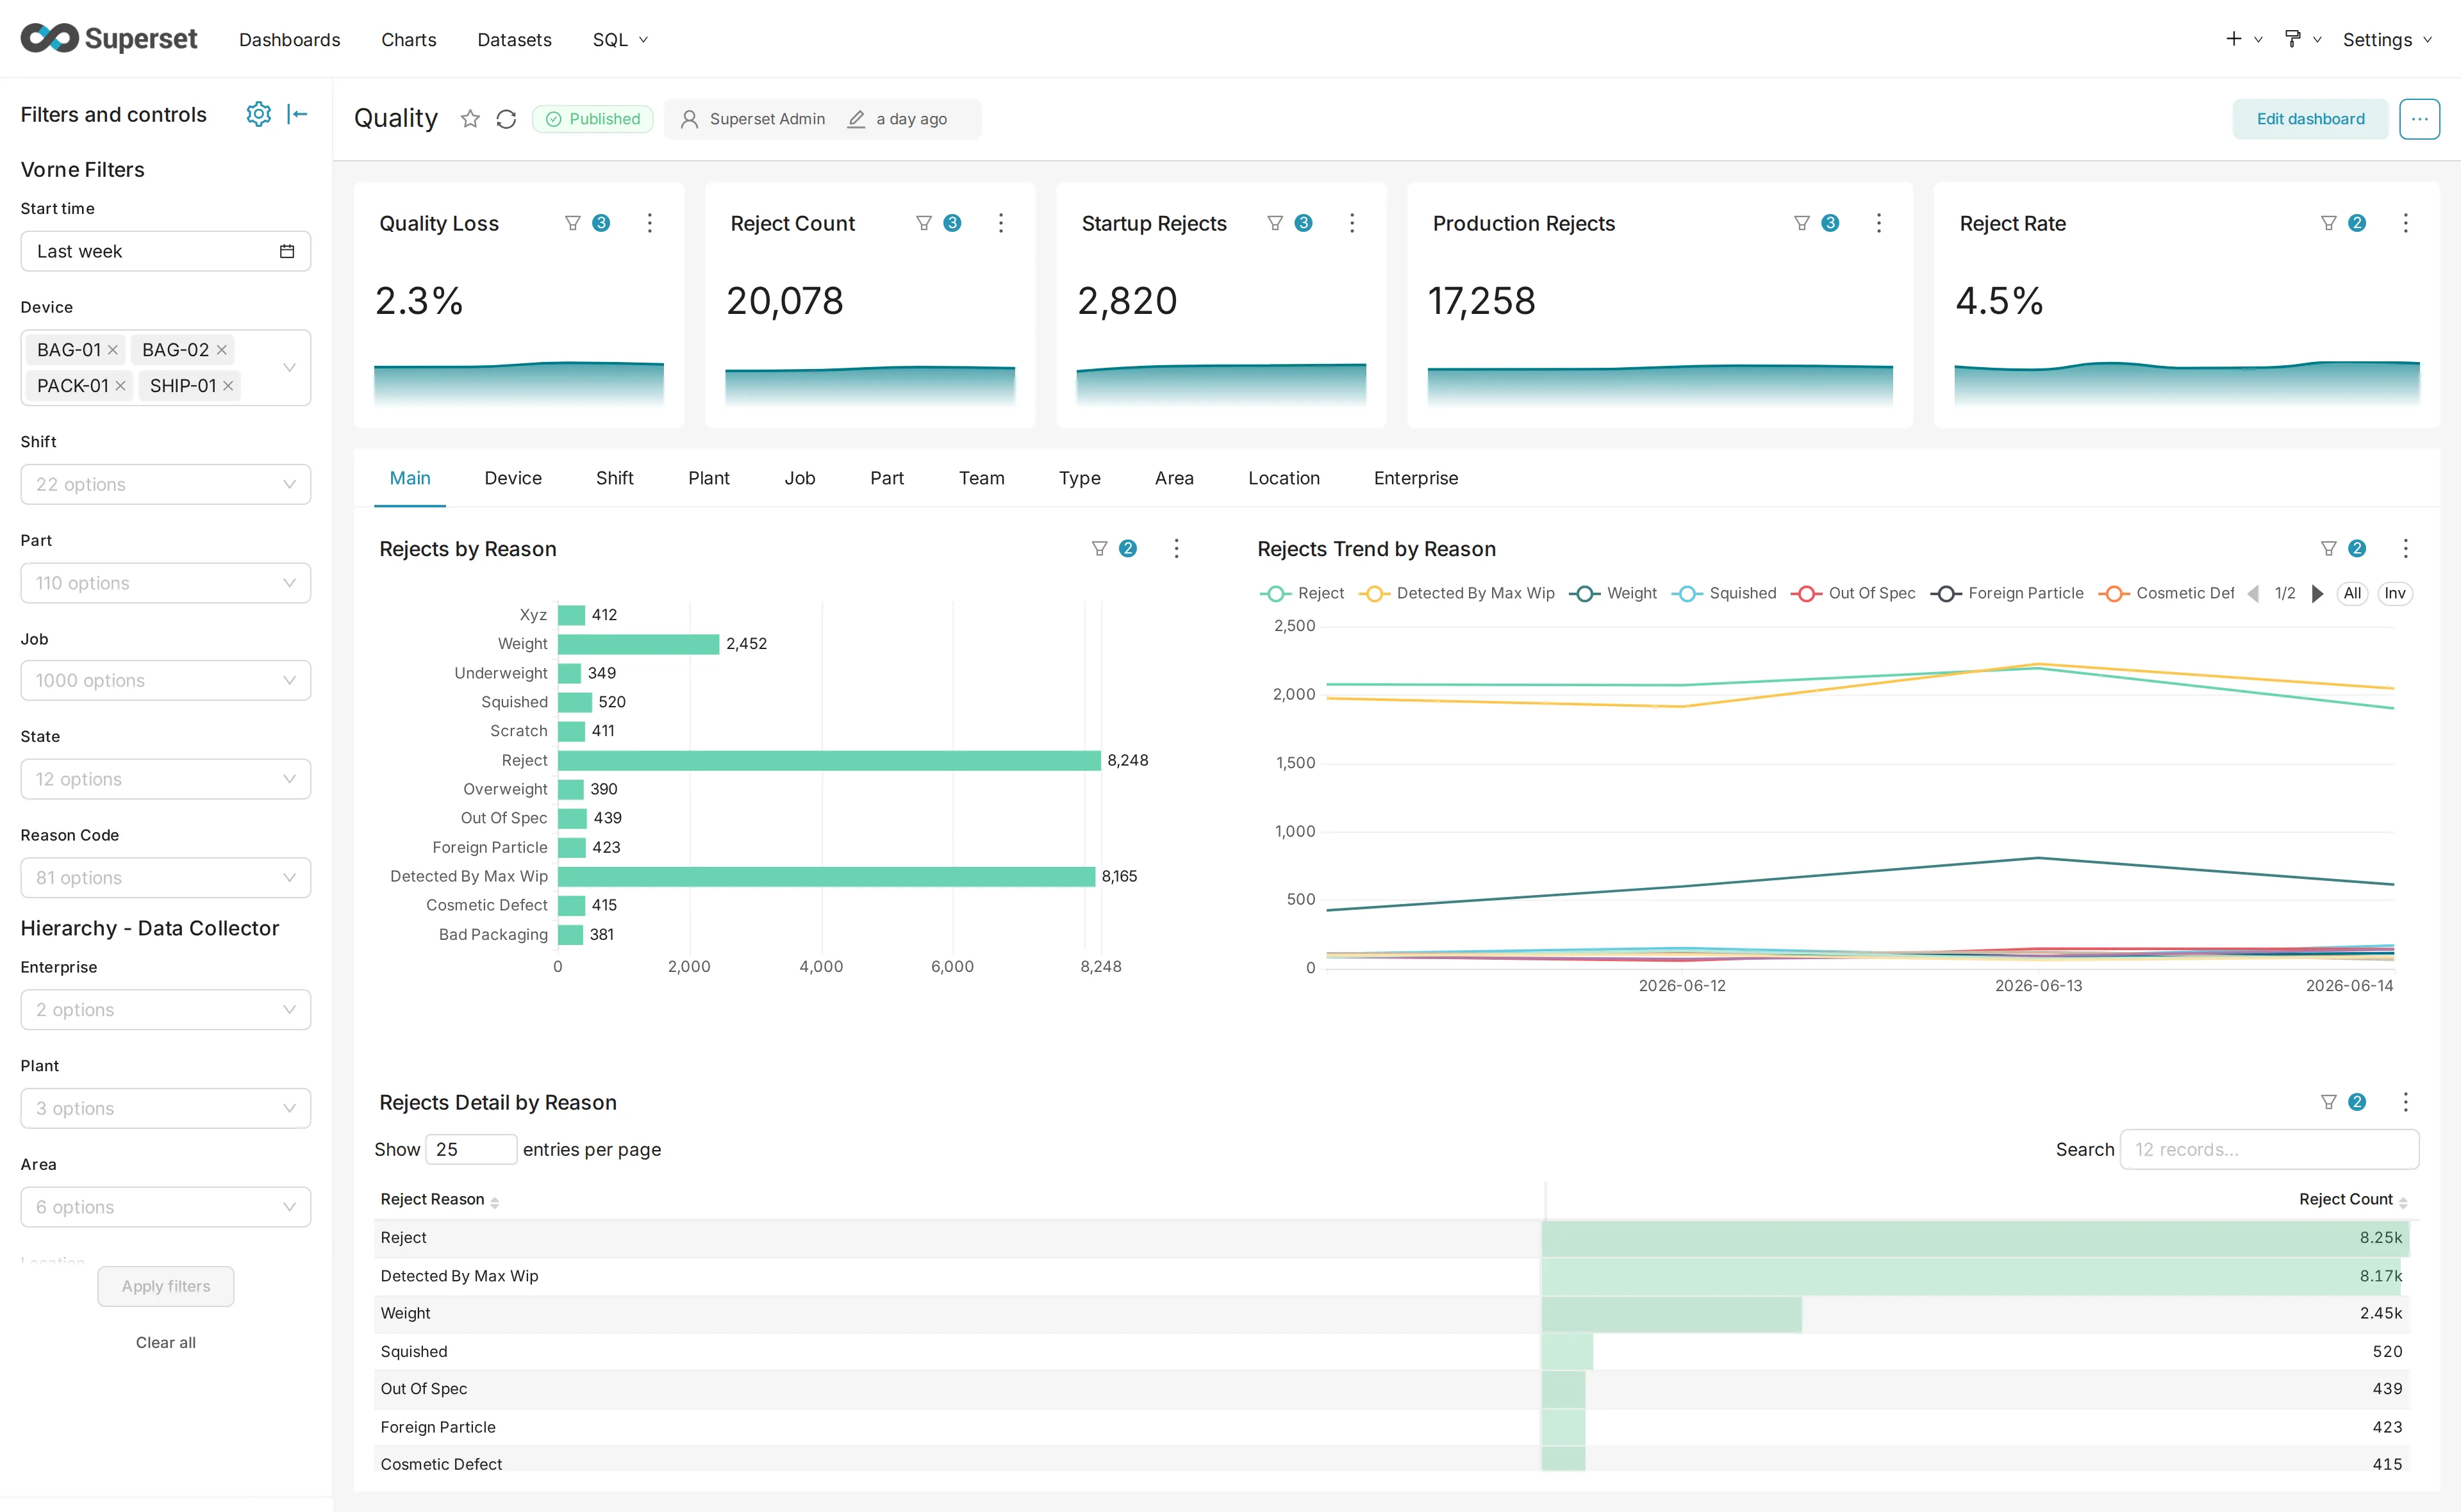Image resolution: width=2461 pixels, height=1512 pixels.
Task: Toggle Out Of Spec legend series
Action: coord(1853,593)
